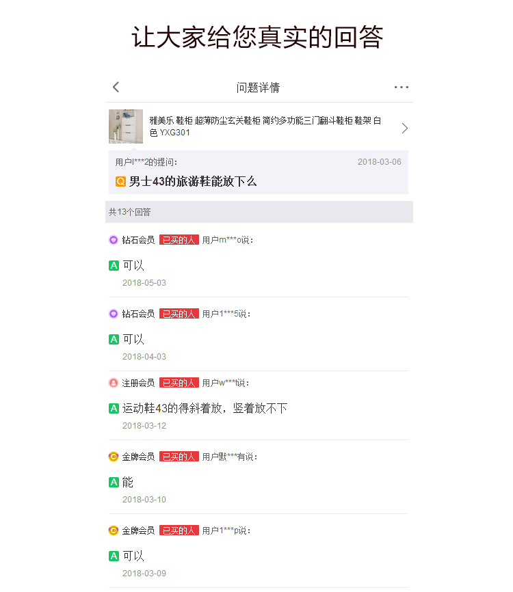Click green A icon beside 运动鞋43 answer
Viewport: 513px width, 592px height.
tap(114, 409)
